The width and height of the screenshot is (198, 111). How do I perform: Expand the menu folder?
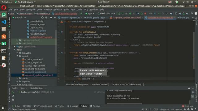pyautogui.click(x=17, y=78)
